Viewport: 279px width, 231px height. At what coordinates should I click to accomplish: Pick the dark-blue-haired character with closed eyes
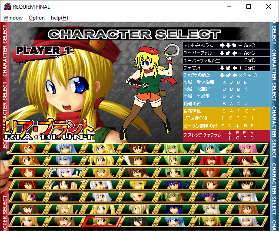coord(175,209)
